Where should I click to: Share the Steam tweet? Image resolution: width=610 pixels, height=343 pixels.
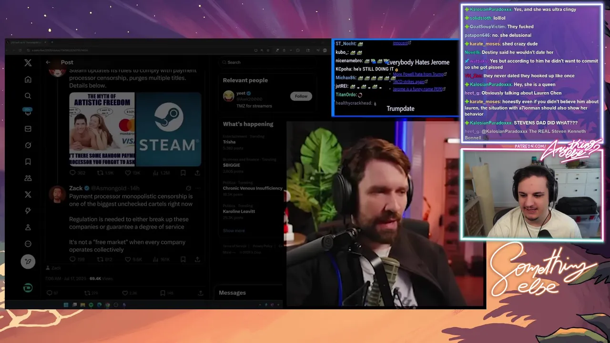tap(197, 173)
